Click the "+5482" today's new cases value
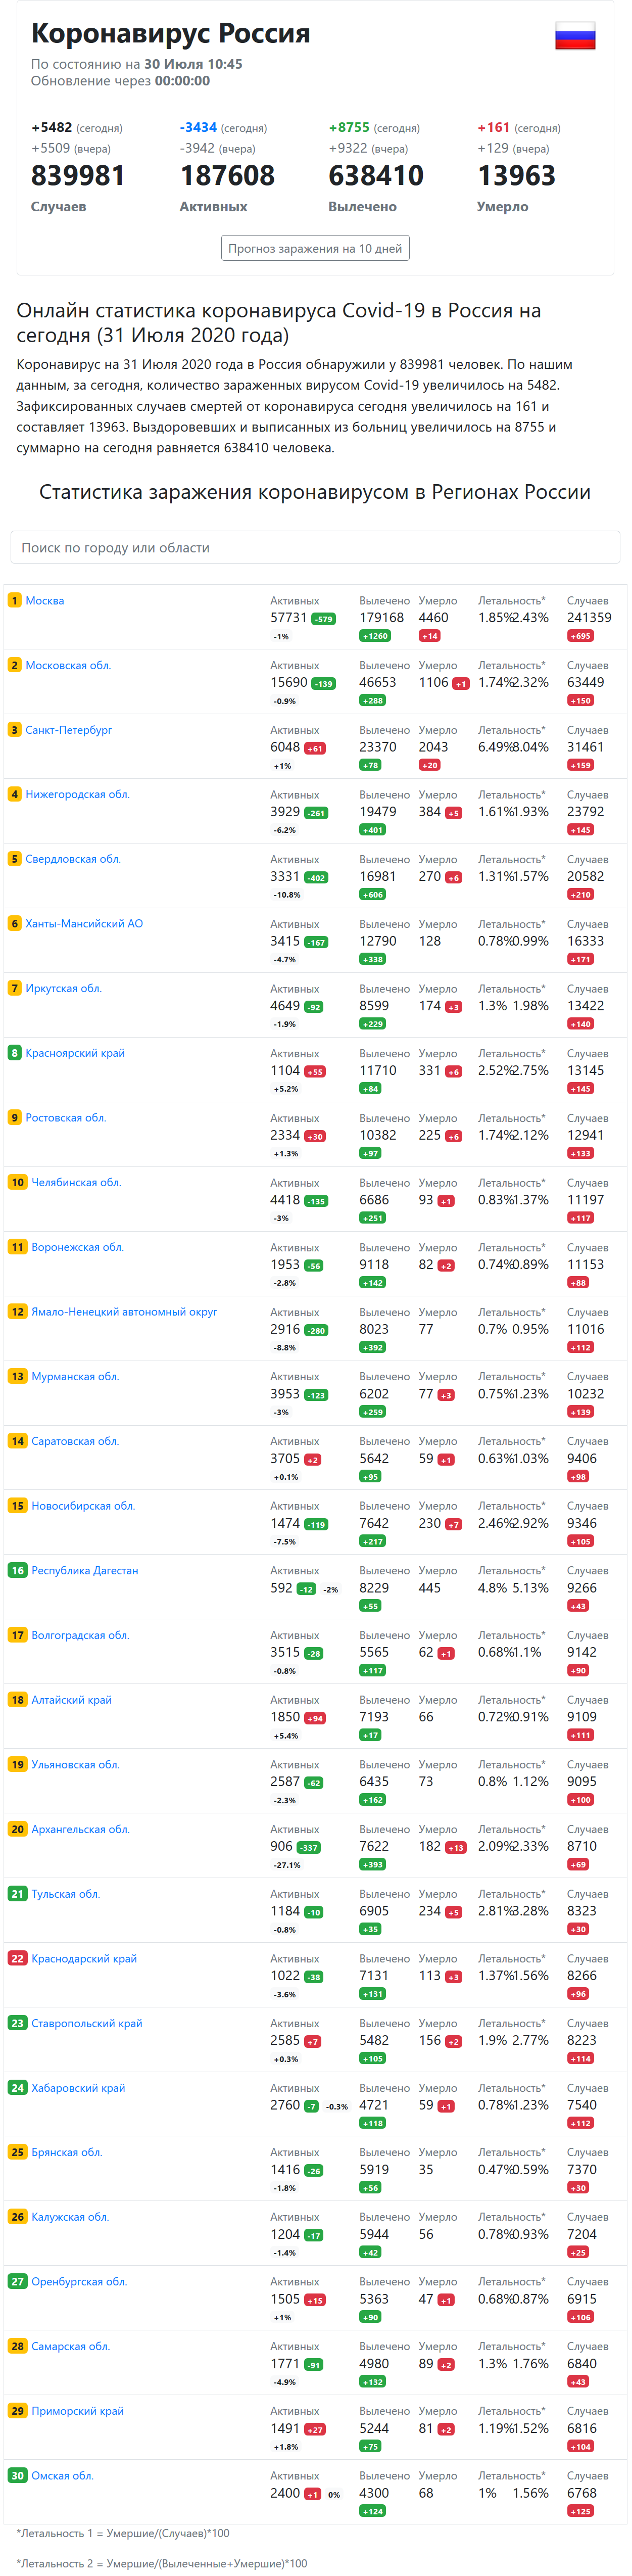The height and width of the screenshot is (2576, 632). (52, 127)
